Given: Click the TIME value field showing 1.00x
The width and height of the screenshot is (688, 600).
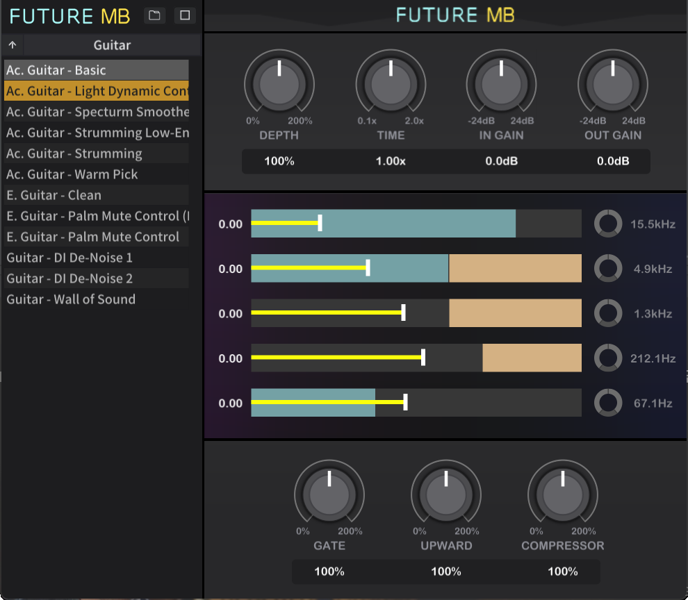Looking at the screenshot, I should [x=390, y=161].
